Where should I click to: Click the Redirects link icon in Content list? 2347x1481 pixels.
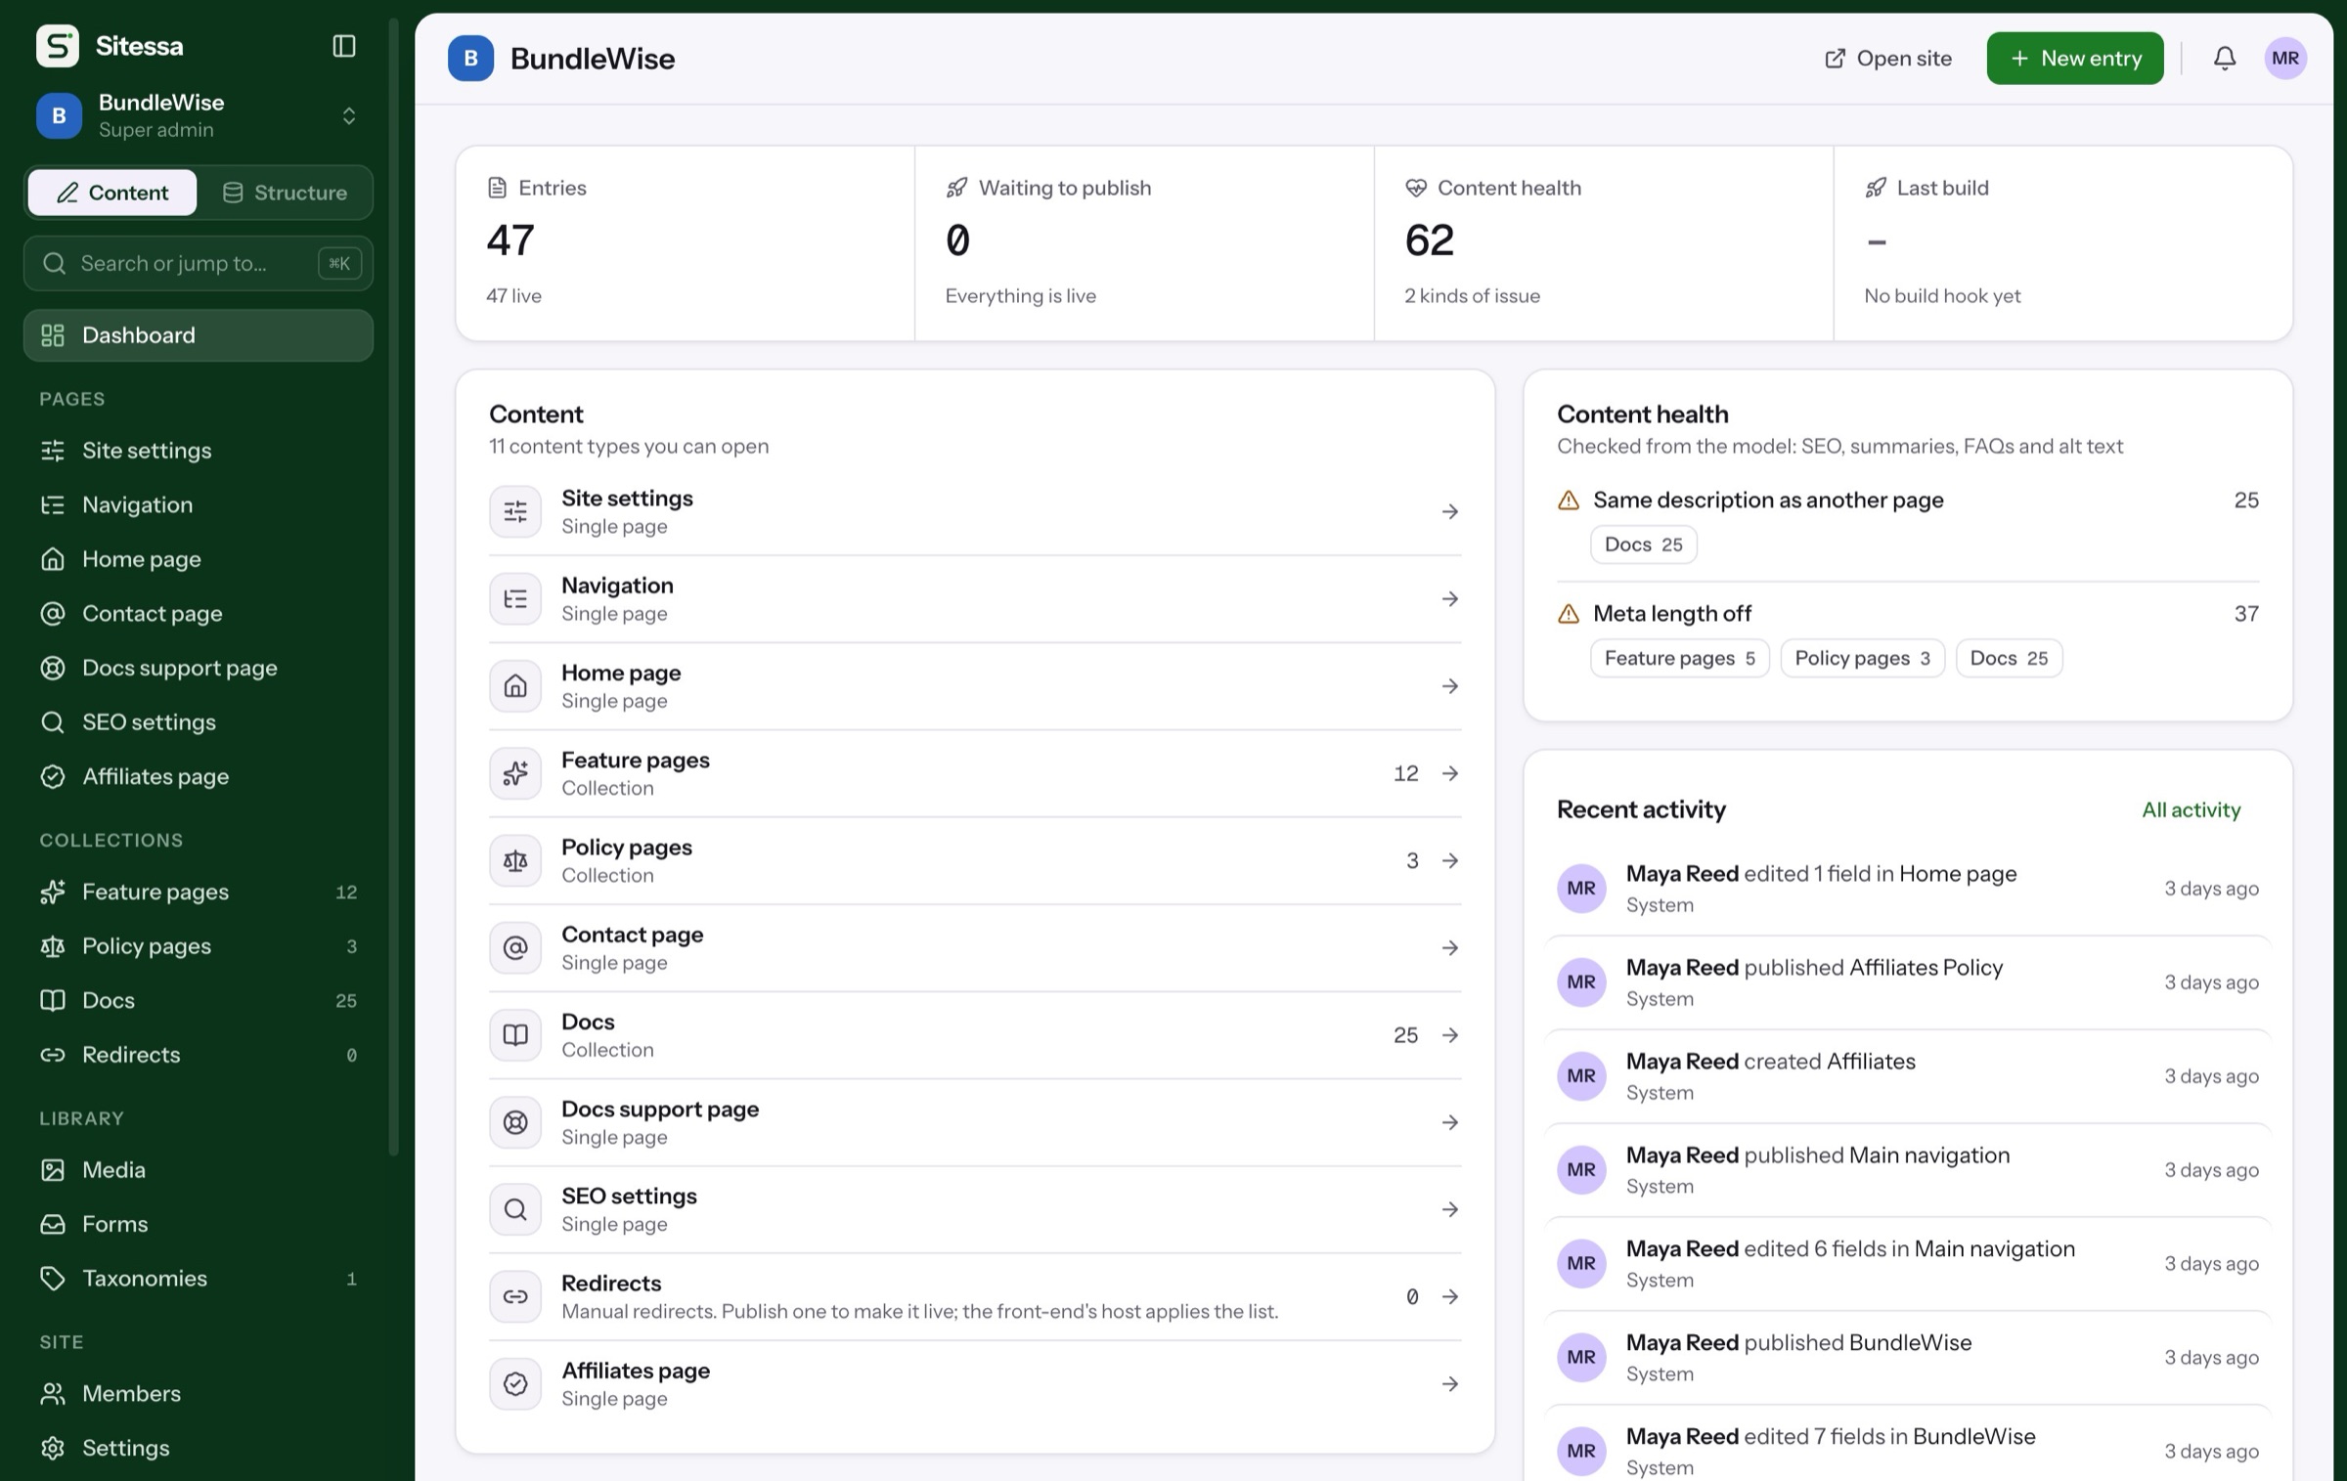[515, 1296]
